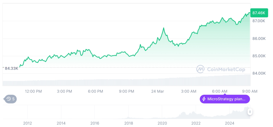Click the CoinMarketCap watermark text

226,69
